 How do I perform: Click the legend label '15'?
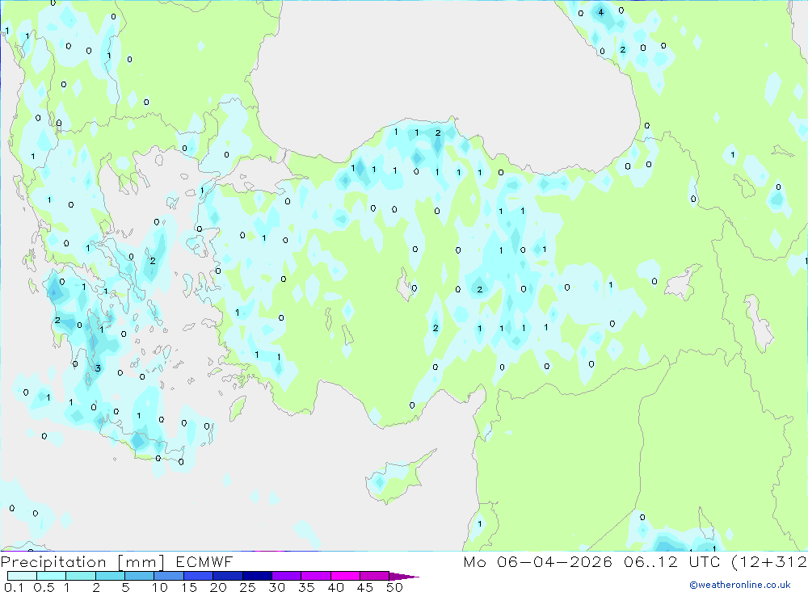click(189, 587)
